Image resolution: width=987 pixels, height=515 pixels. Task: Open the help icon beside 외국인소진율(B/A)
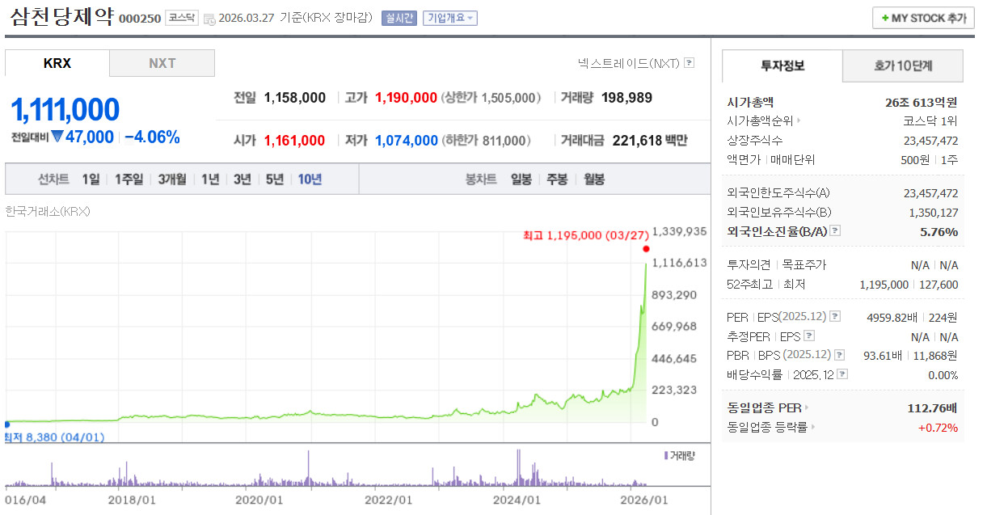pyautogui.click(x=834, y=231)
